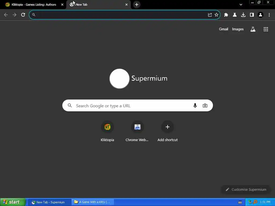Click Customise Supermium button

pyautogui.click(x=246, y=189)
